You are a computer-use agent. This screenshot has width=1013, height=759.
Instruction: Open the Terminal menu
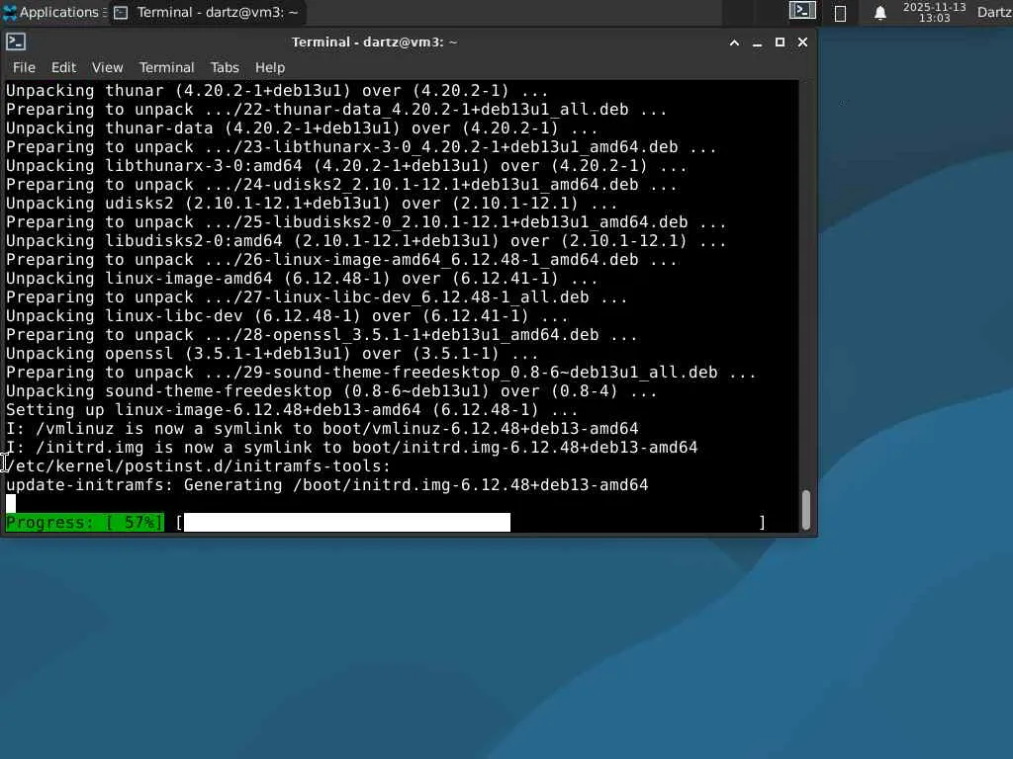pyautogui.click(x=166, y=67)
